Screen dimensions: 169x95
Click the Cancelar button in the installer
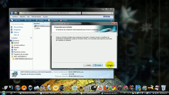(x=110, y=65)
